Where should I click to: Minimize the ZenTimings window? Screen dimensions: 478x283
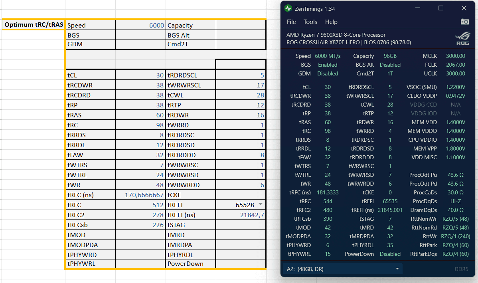tap(418, 8)
